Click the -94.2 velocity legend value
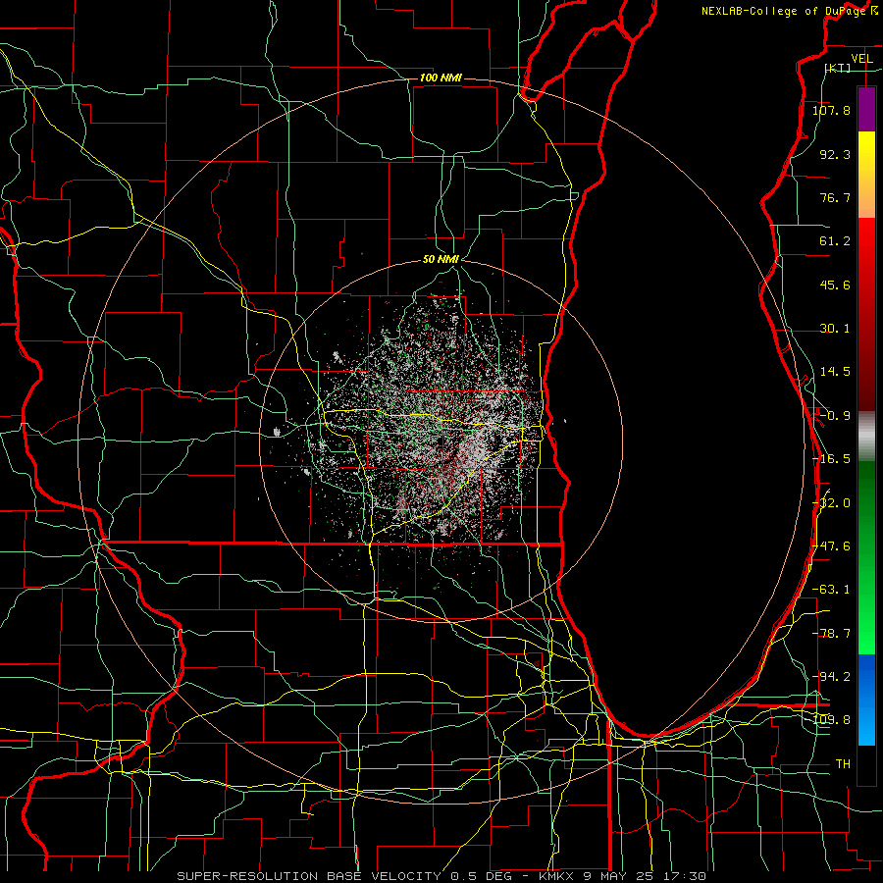Image resolution: width=883 pixels, height=883 pixels. point(831,677)
